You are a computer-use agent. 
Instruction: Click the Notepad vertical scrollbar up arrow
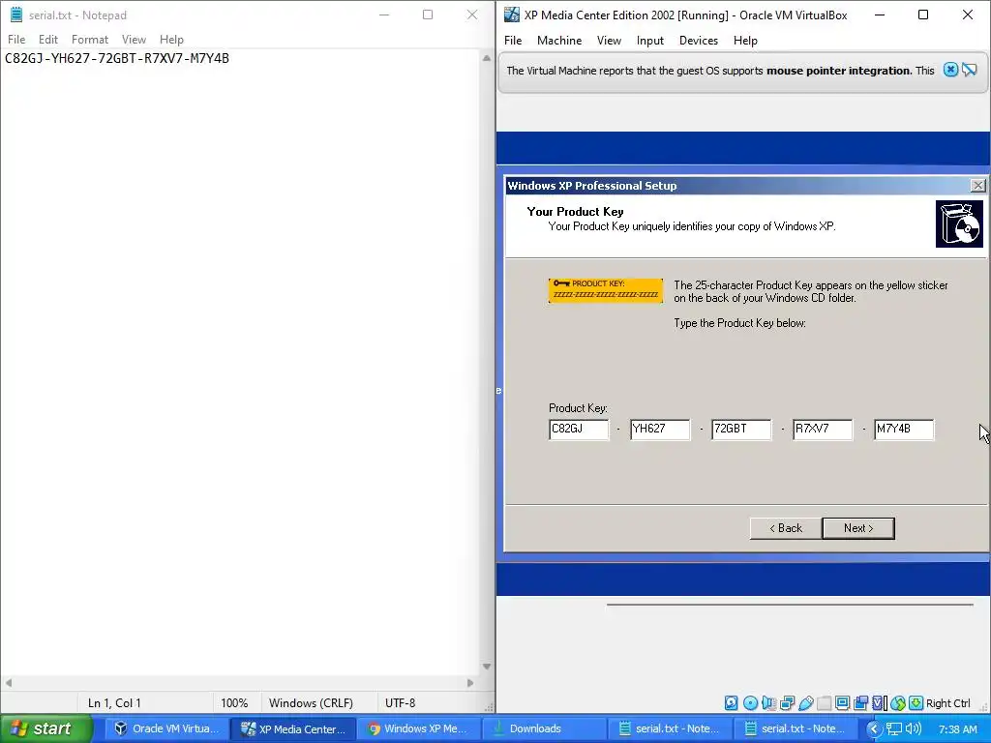click(x=487, y=58)
